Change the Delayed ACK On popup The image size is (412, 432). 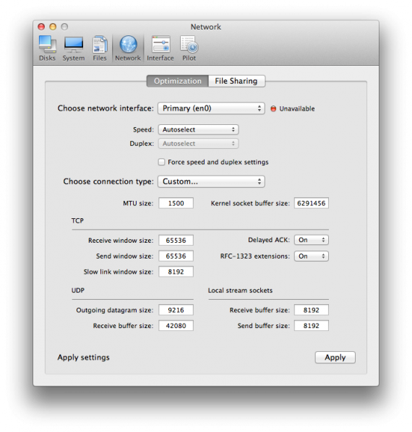(312, 240)
